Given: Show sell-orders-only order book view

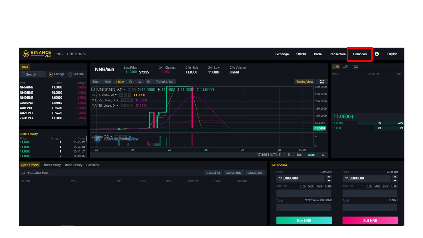Looking at the screenshot, I should coord(355,67).
